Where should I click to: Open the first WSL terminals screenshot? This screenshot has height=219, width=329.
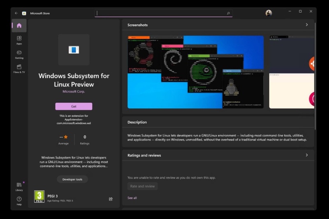click(195, 72)
